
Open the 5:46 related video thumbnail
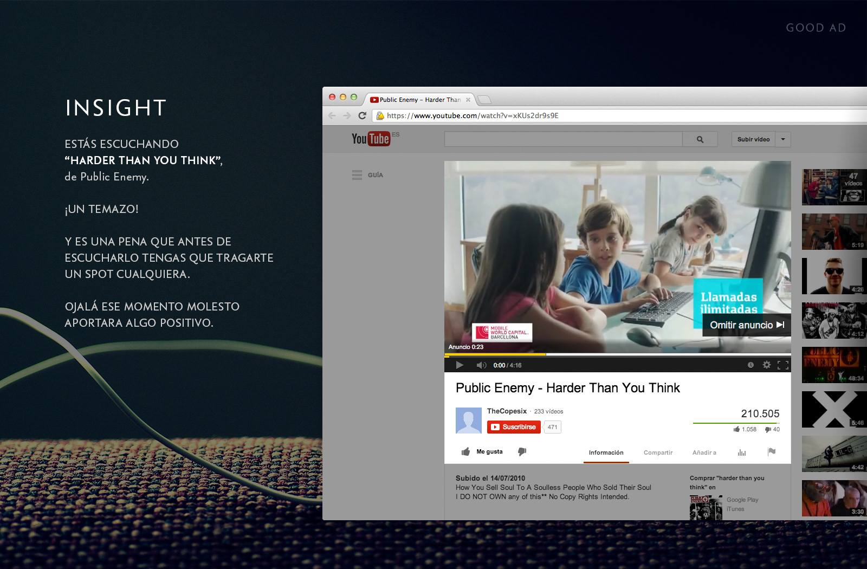coord(834,409)
